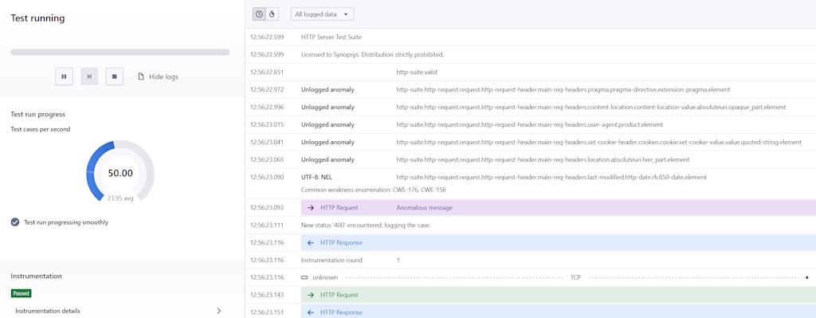
Task: Click the 23.95 avg value
Action: point(120,198)
